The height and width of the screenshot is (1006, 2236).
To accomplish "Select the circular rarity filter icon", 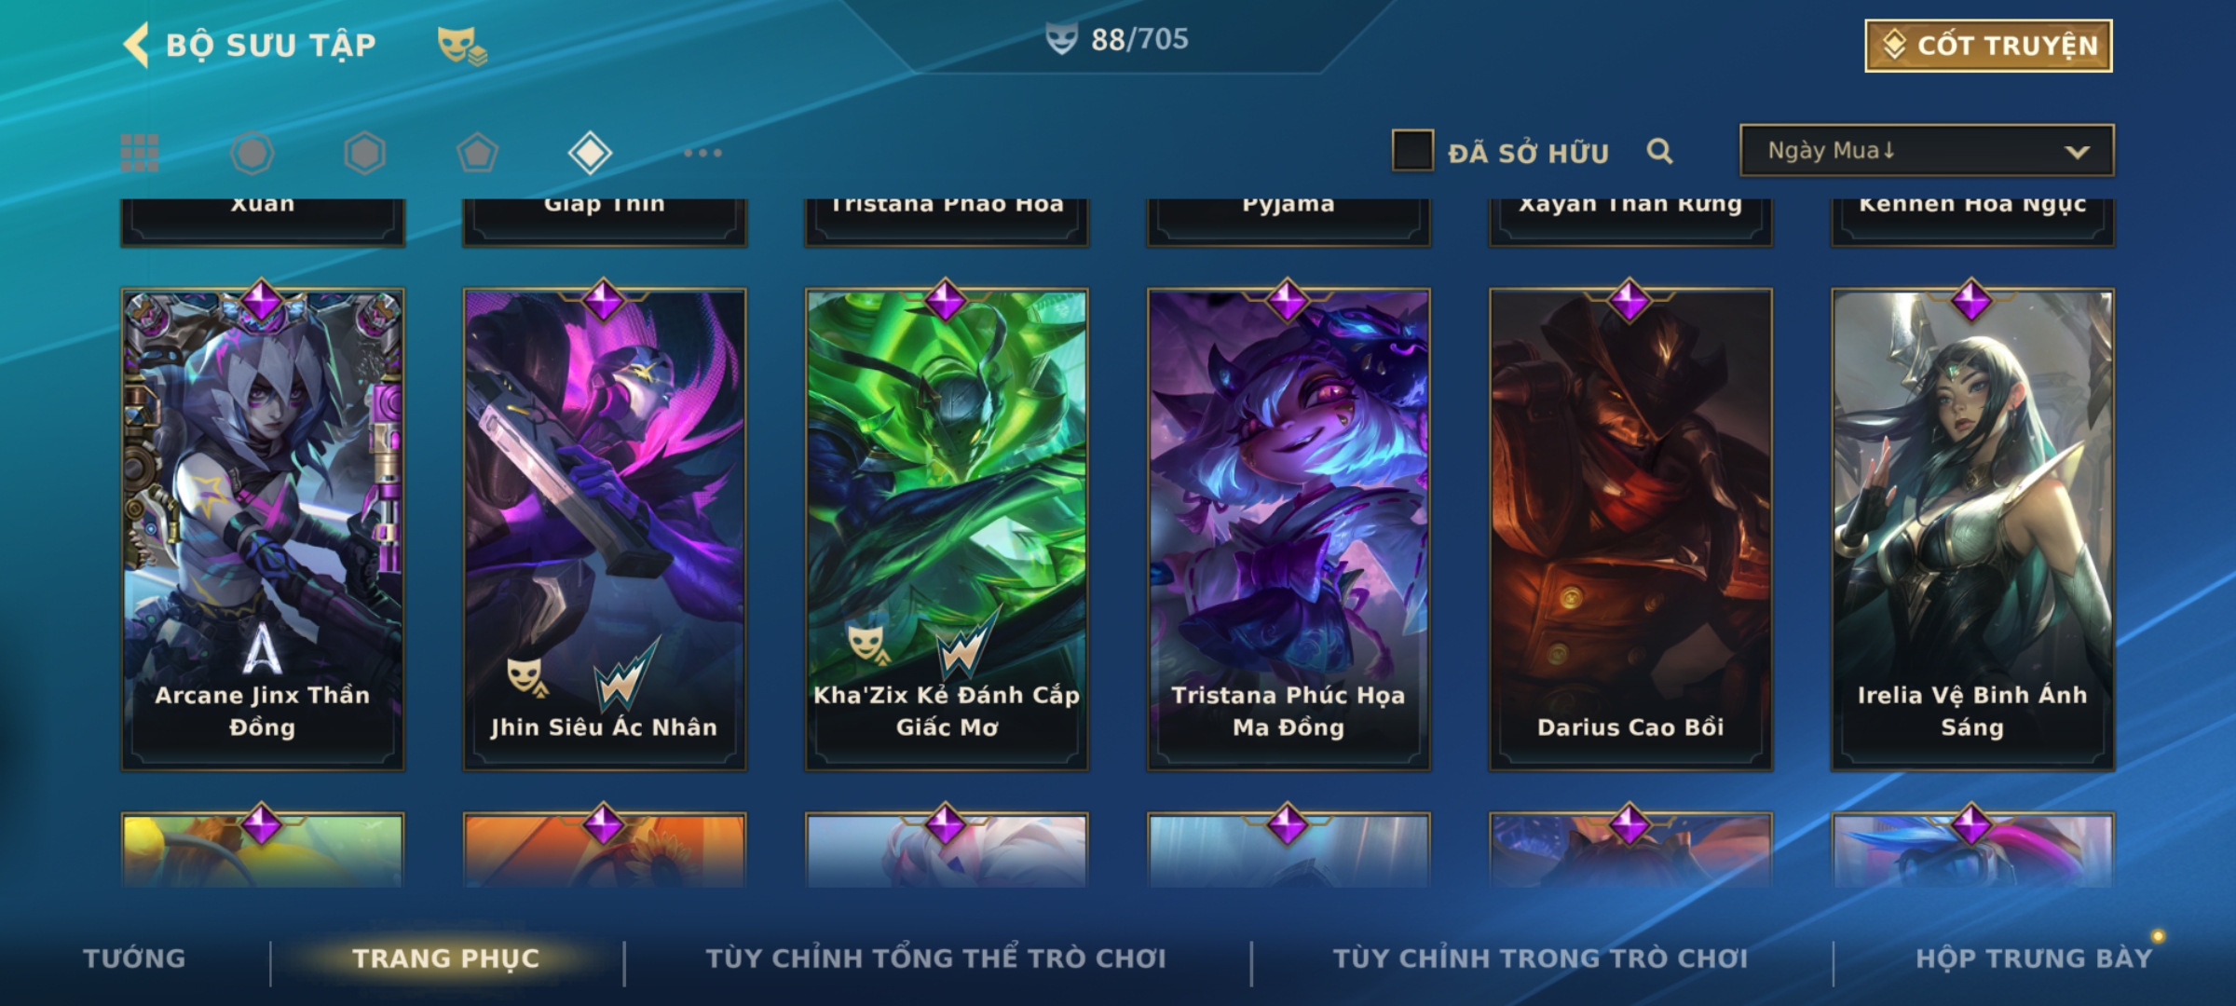I will click(x=252, y=153).
